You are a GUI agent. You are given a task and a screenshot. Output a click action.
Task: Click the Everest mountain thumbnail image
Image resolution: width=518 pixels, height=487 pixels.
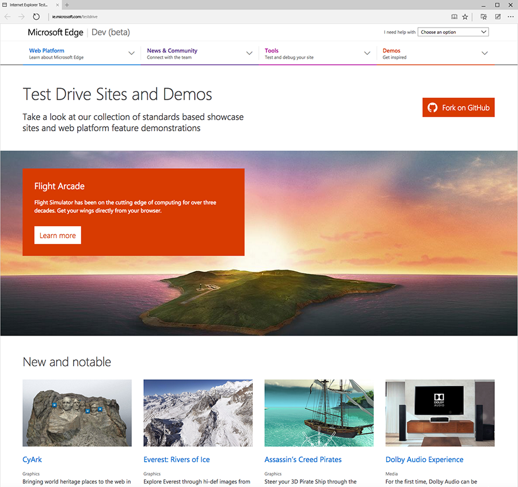pyautogui.click(x=198, y=413)
